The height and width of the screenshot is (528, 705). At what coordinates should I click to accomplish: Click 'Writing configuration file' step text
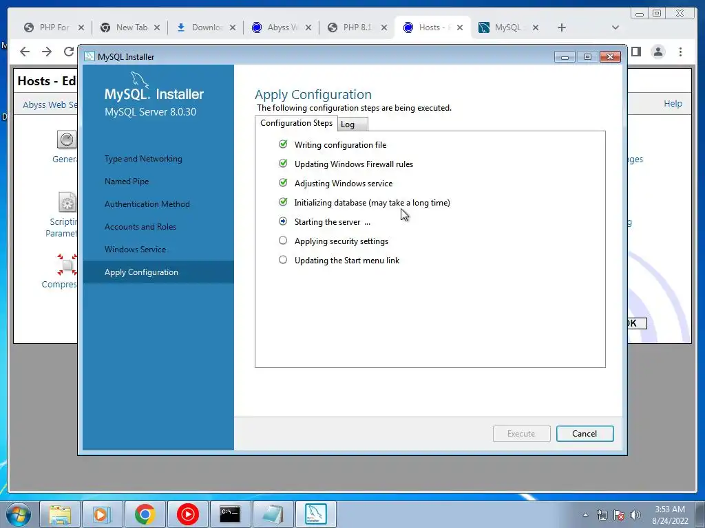pos(340,145)
